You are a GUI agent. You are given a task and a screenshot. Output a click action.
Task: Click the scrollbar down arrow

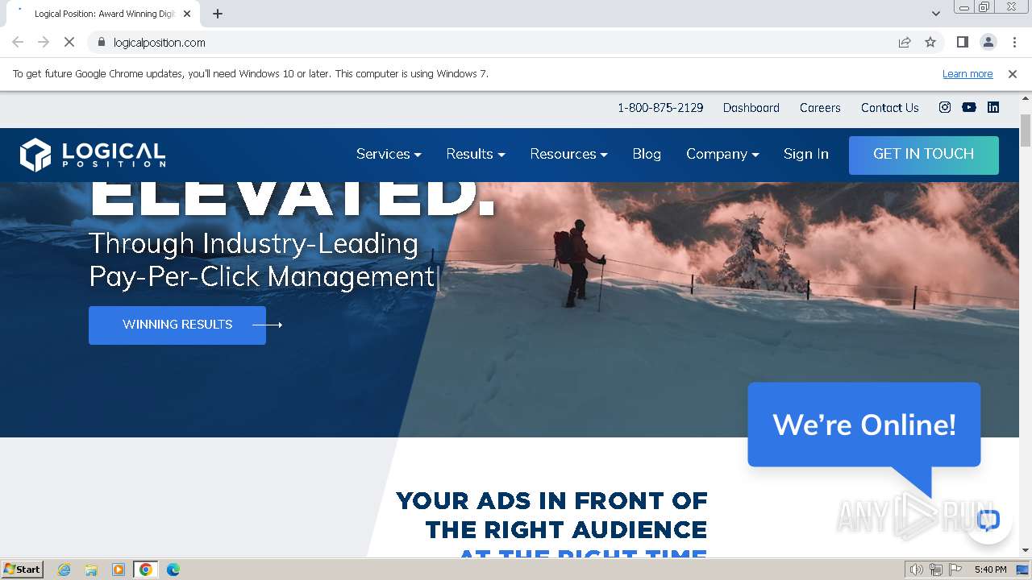tap(1026, 550)
